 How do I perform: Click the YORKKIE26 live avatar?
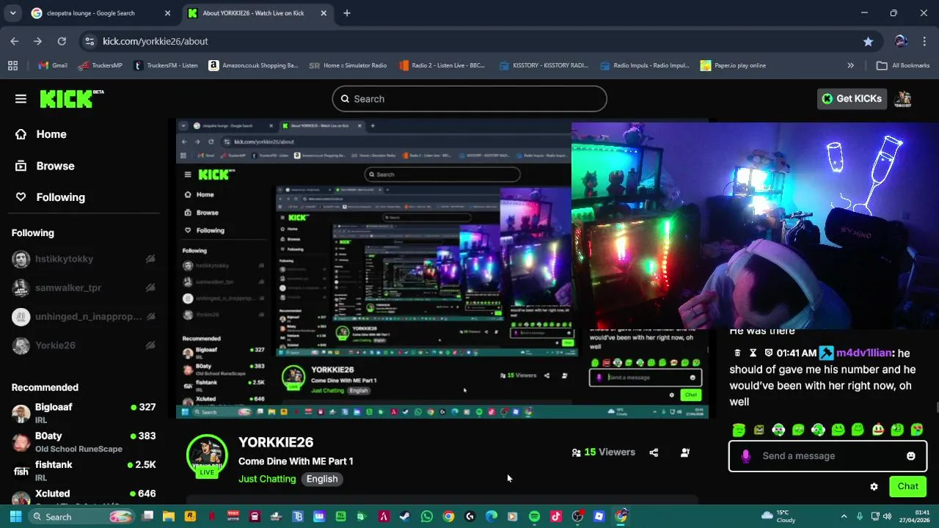click(207, 457)
